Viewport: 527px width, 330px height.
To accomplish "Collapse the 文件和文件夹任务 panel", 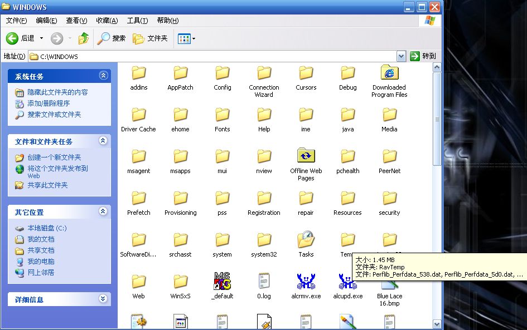I will coord(103,141).
